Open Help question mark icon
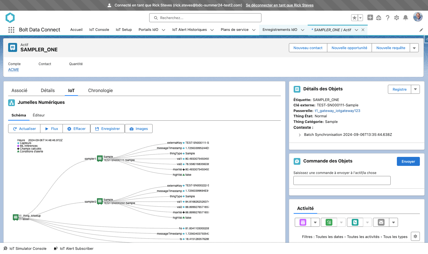 click(x=388, y=18)
